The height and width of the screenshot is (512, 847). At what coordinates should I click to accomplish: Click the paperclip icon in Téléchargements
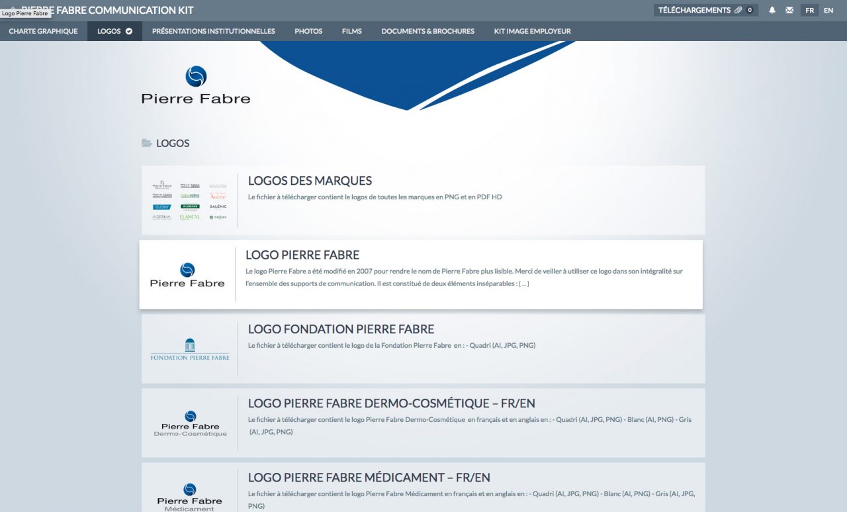[738, 10]
